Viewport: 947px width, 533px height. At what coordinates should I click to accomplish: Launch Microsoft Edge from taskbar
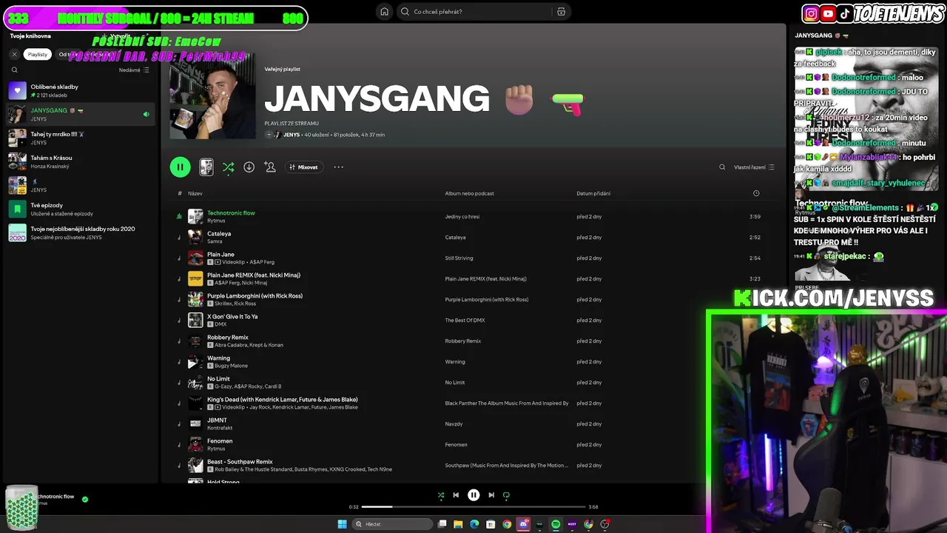[x=474, y=524]
